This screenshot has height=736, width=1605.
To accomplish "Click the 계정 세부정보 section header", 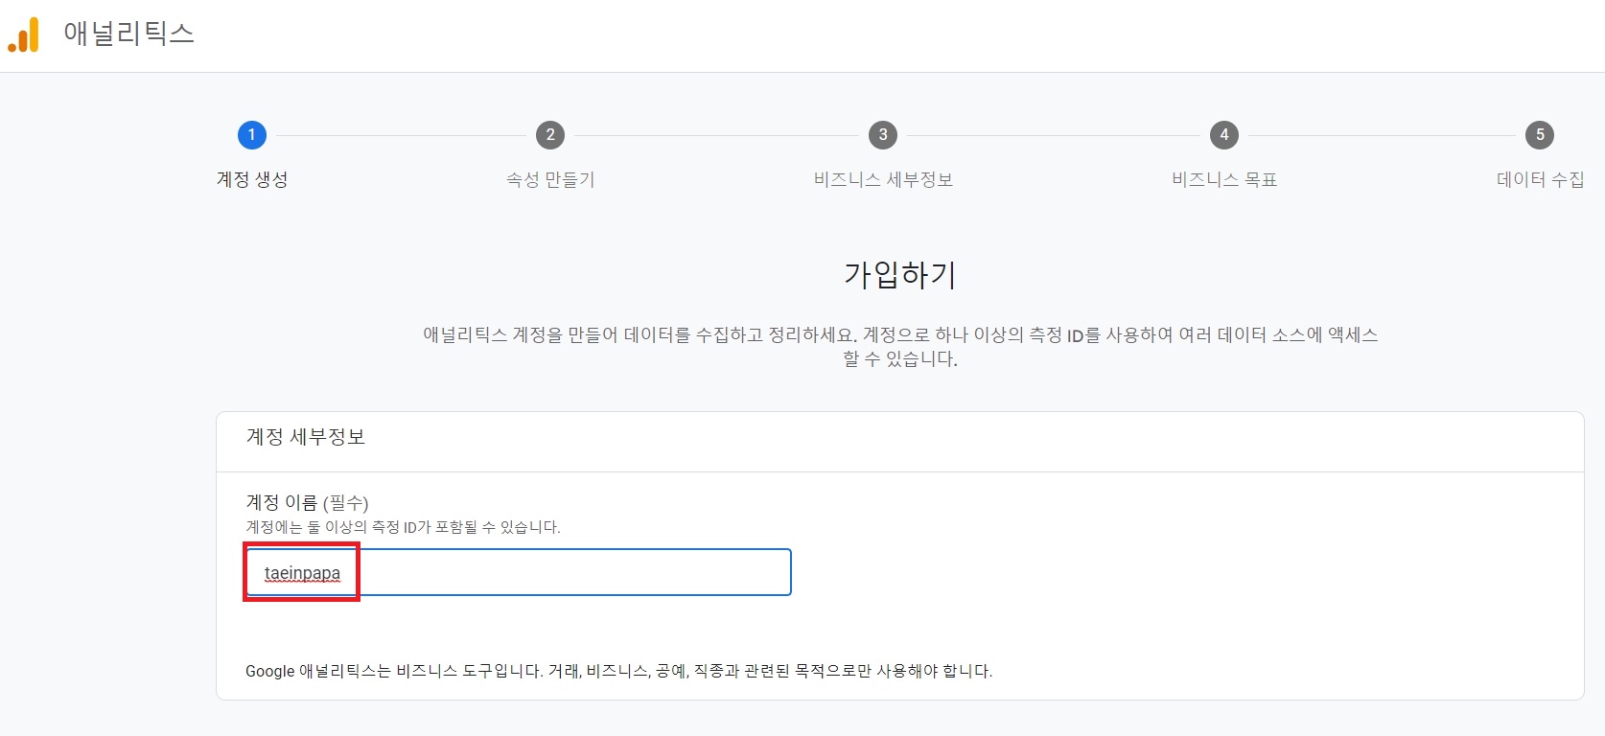I will [306, 437].
